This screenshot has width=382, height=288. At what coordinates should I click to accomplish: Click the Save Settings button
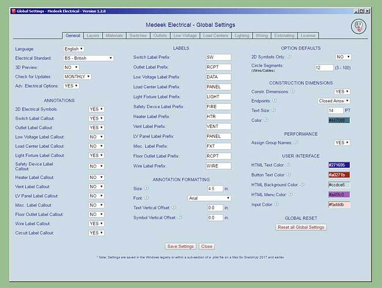pos(181,247)
